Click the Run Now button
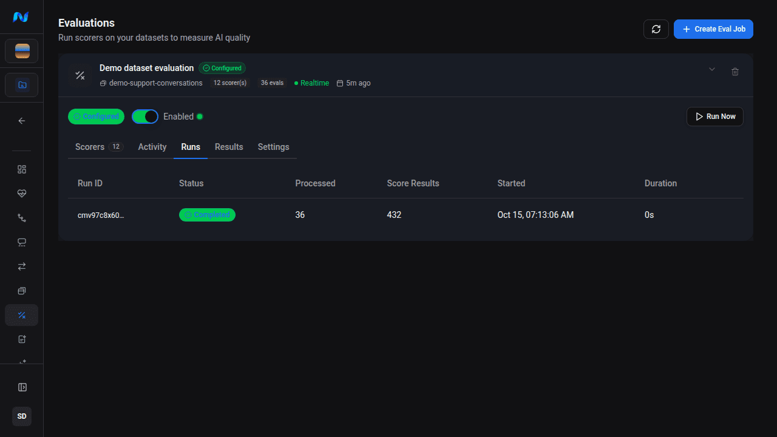 pos(715,117)
